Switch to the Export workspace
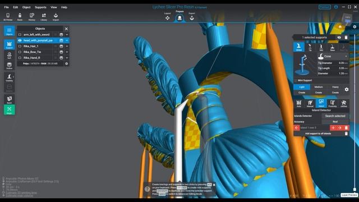The height and width of the screenshot is (202, 359). [192, 17]
